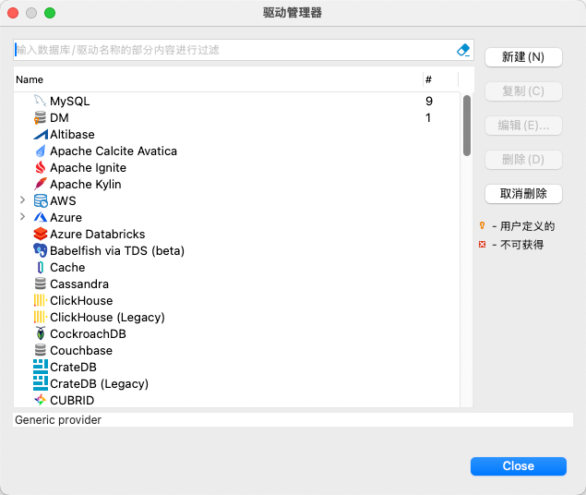Select the ClickHouse (Legacy) driver
Screen dimensions: 586x495
click(237, 317)
